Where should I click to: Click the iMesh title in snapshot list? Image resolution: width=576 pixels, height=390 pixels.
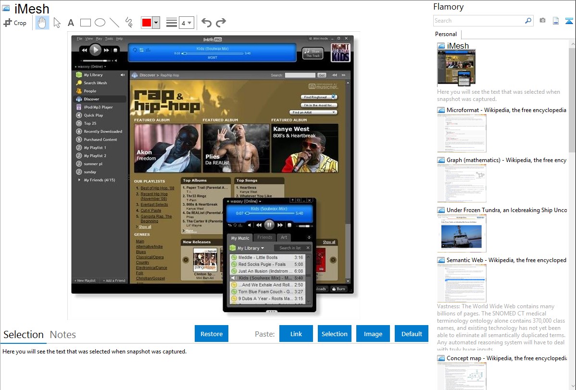click(x=458, y=46)
